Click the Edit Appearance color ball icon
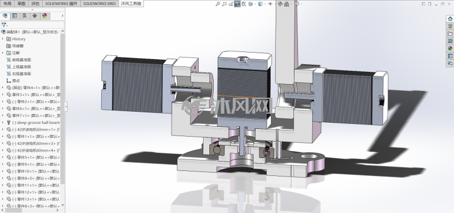Viewport: 454px width, 213px height. click(280, 4)
